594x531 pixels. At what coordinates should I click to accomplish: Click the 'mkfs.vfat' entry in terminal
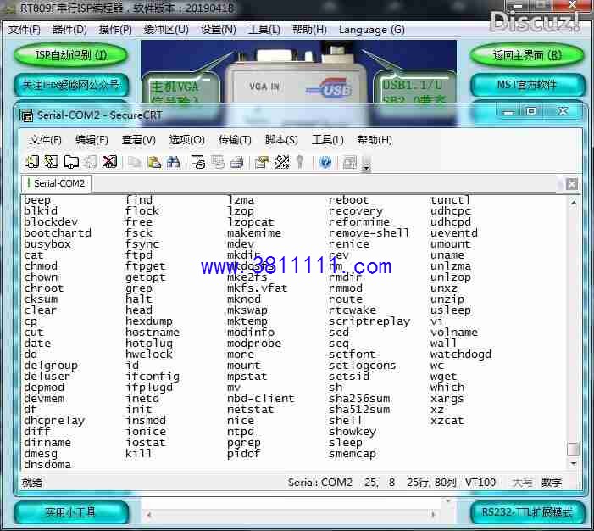coord(258,288)
